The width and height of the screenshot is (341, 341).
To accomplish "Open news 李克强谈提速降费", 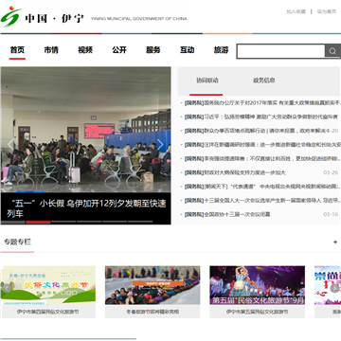I will (262, 158).
